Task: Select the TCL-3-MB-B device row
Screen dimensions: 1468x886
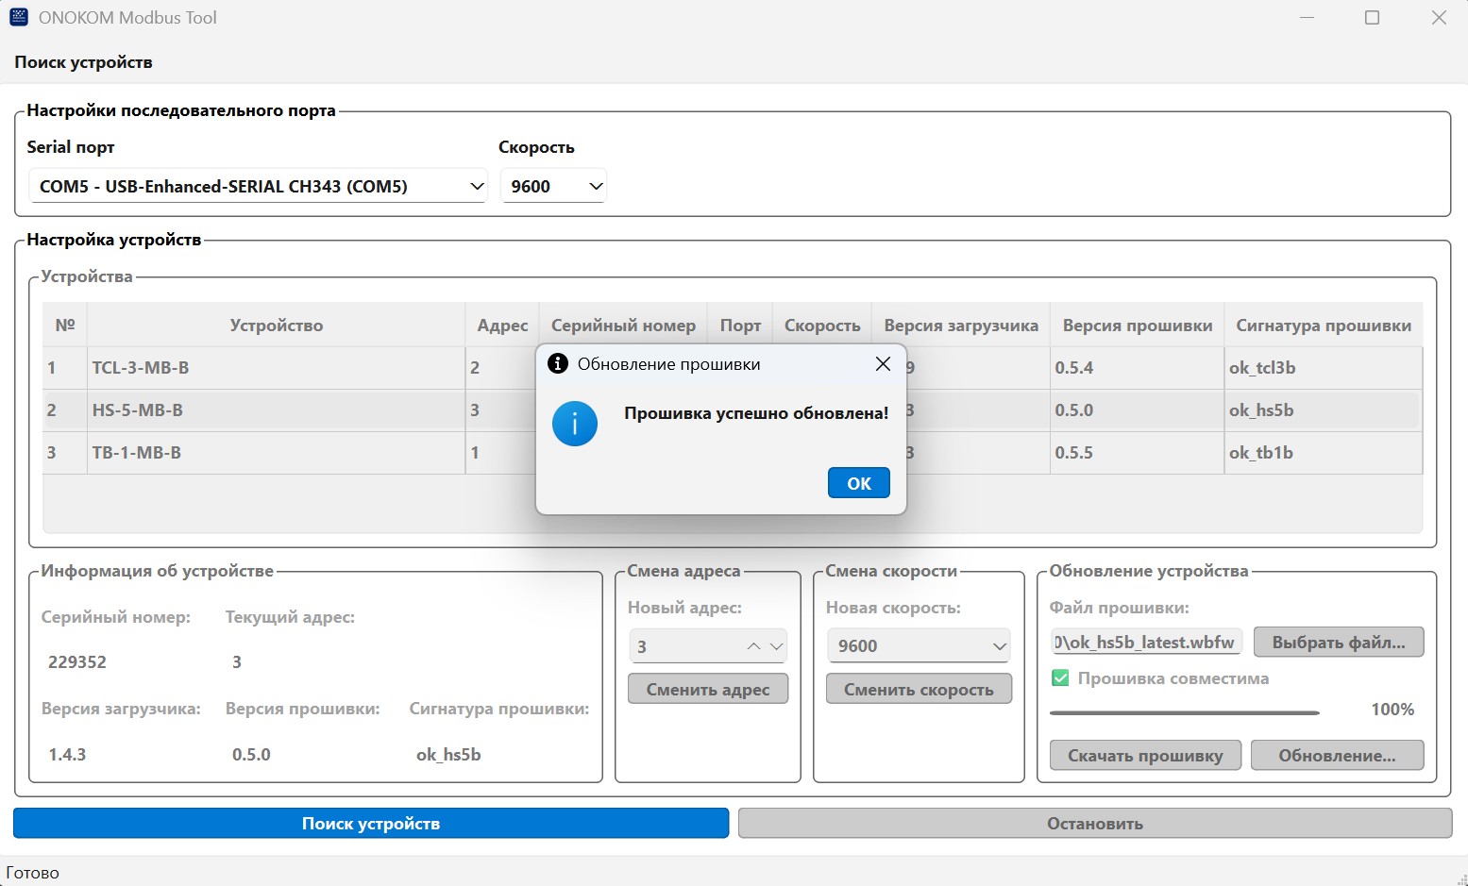Action: pyautogui.click(x=274, y=368)
